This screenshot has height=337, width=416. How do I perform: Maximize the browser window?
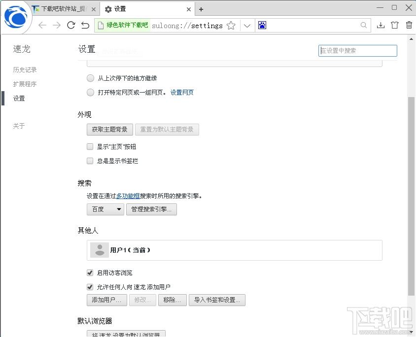click(394, 7)
